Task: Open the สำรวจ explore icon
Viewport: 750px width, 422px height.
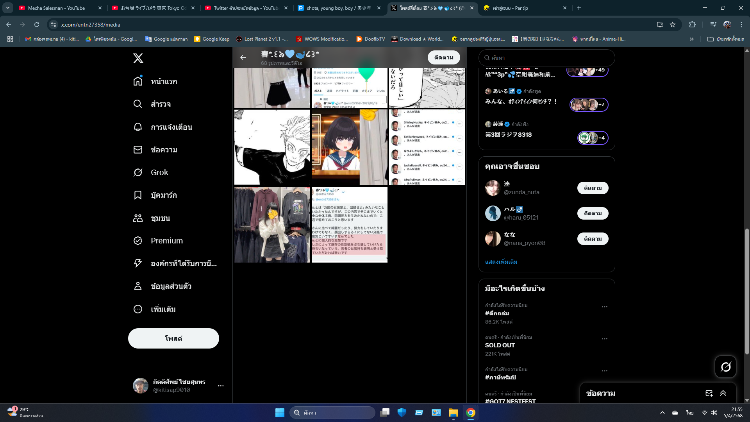Action: click(138, 104)
